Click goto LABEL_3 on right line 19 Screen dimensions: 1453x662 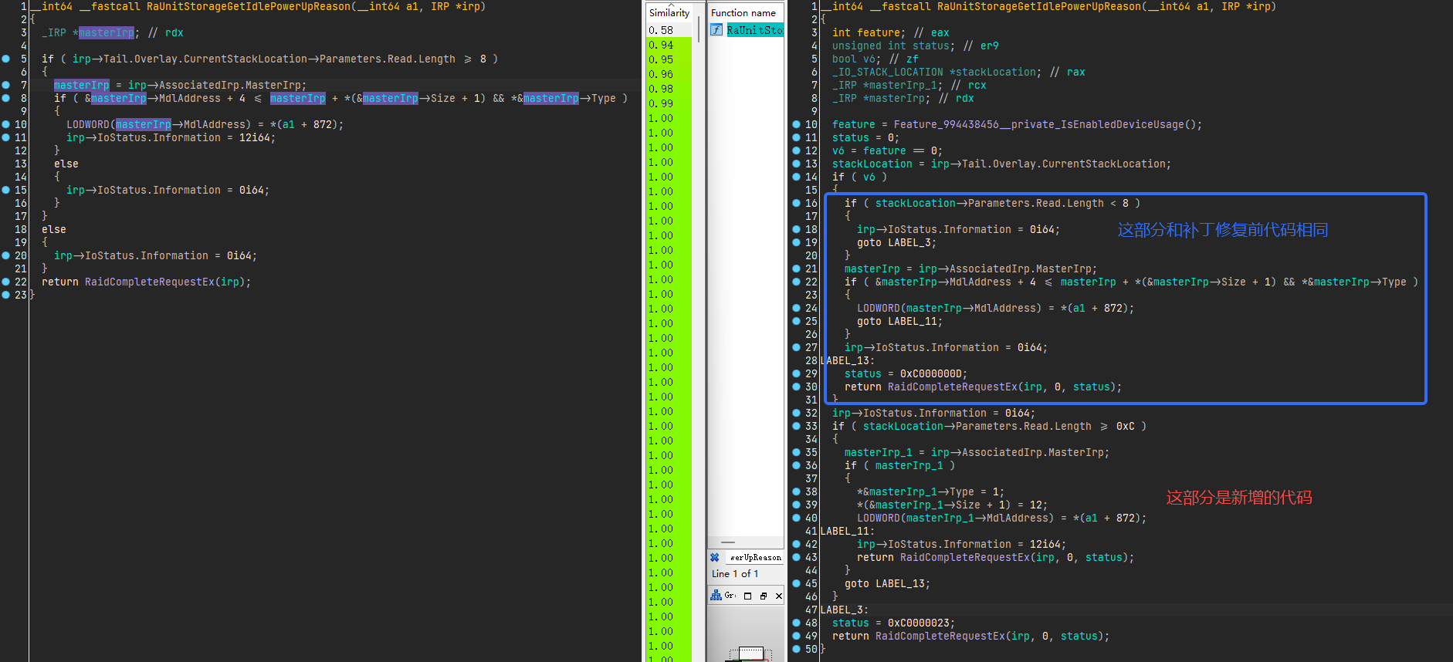[896, 242]
